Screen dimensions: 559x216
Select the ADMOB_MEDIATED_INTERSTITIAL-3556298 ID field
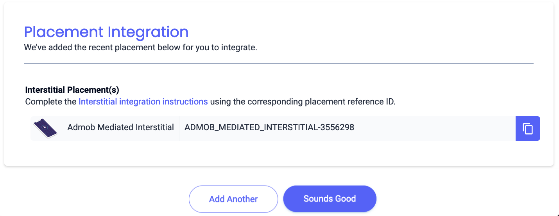point(269,127)
